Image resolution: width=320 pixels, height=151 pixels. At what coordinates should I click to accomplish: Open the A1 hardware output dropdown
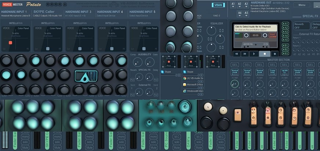click(233, 4)
